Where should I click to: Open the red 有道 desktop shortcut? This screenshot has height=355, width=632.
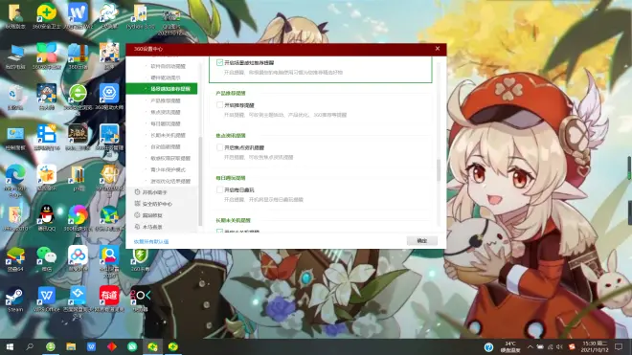tap(109, 300)
